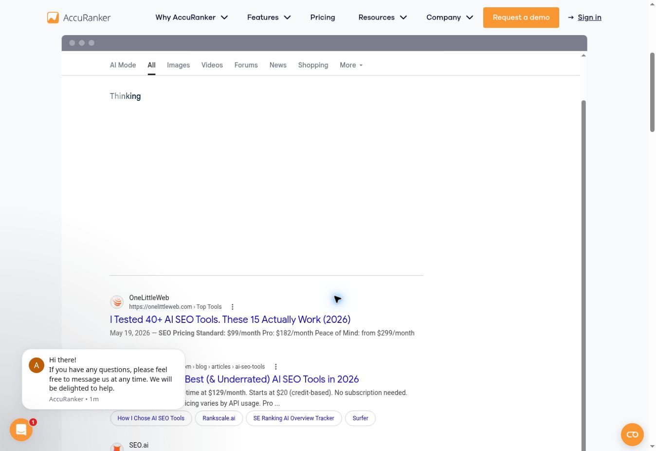Image resolution: width=656 pixels, height=451 pixels.
Task: Click the AccuRanker logo icon
Action: 53,18
